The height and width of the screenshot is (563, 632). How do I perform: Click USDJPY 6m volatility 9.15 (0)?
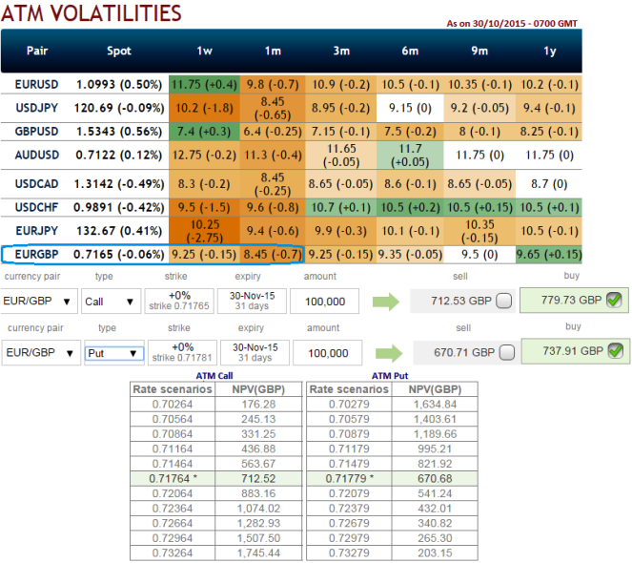[410, 108]
